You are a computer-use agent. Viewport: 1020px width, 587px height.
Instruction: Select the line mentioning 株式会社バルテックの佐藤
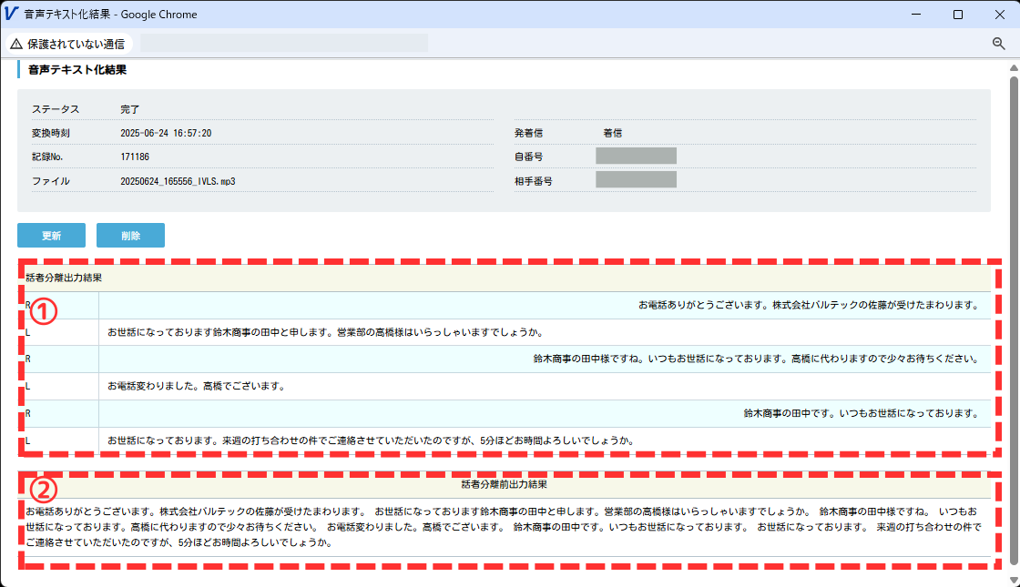(x=808, y=305)
